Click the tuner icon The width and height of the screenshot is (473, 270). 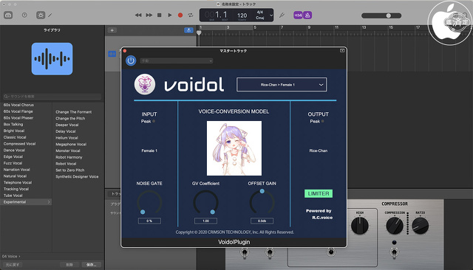(x=282, y=15)
